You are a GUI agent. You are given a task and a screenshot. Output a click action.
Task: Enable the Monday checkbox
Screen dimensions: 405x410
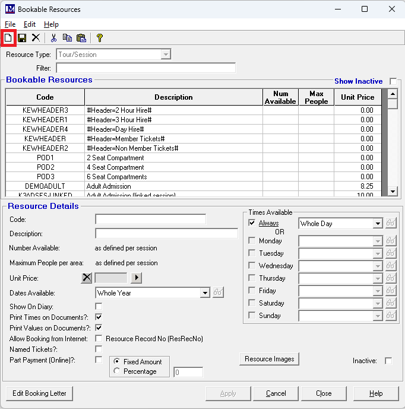(x=252, y=240)
